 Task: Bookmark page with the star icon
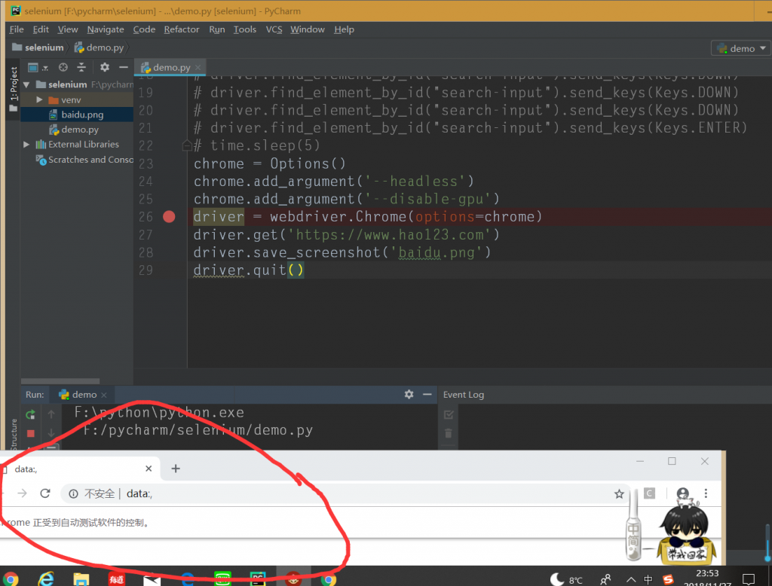click(x=619, y=494)
